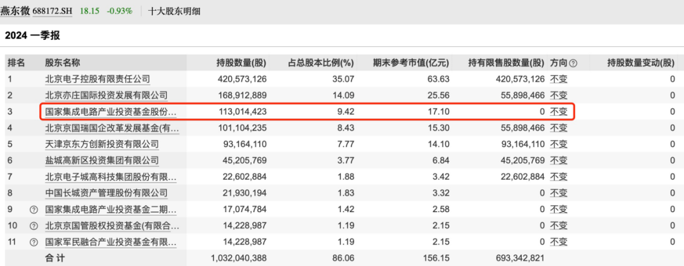Click shareholding value 21,930,194
This screenshot has height=266, width=684.
(x=244, y=193)
